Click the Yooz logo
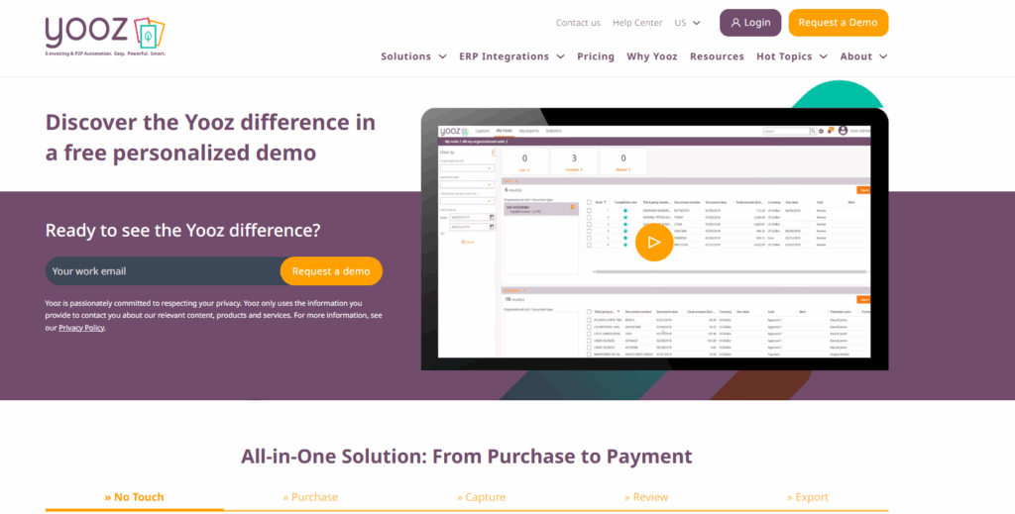 105,37
